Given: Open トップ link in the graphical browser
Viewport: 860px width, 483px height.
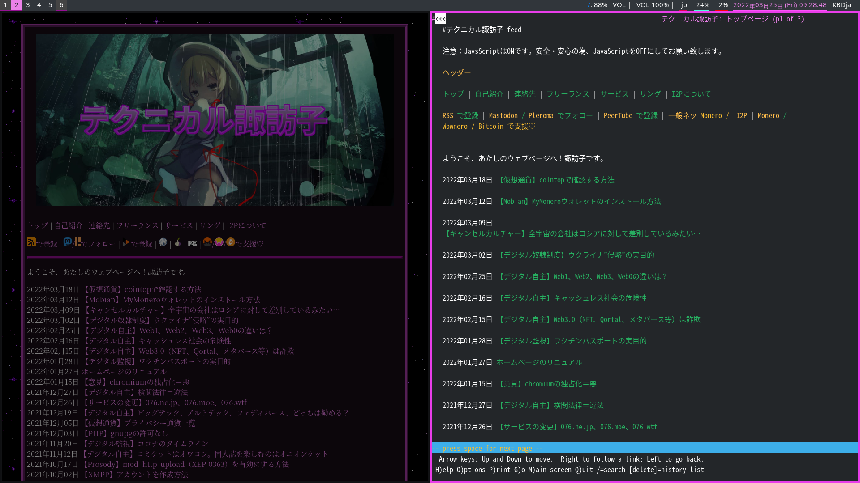Looking at the screenshot, I should pos(38,225).
